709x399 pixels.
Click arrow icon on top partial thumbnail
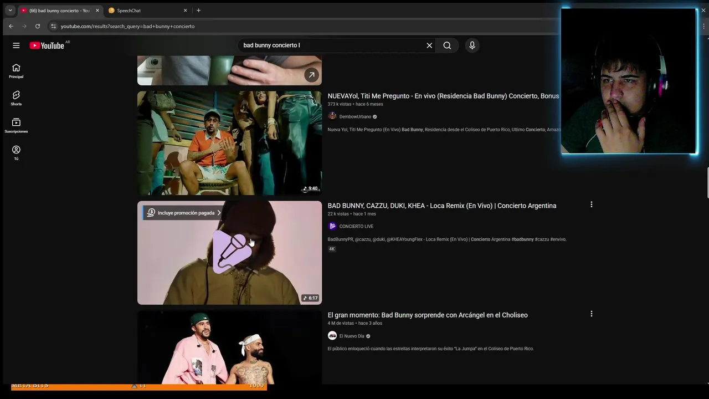311,75
